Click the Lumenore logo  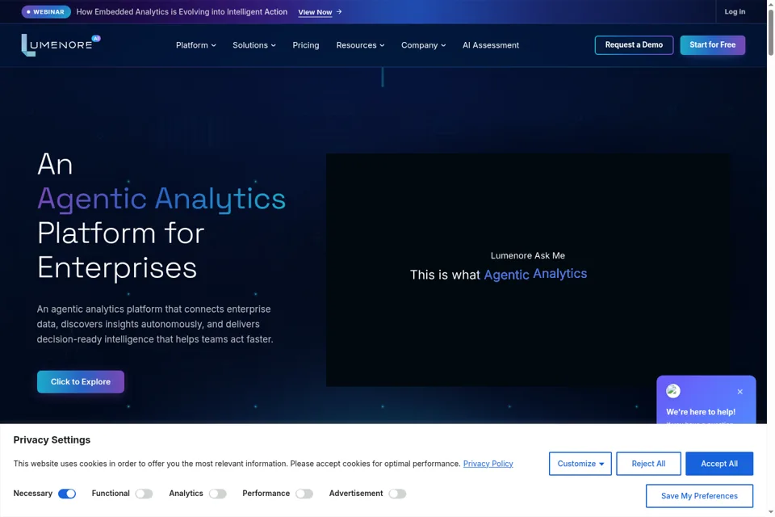[61, 45]
